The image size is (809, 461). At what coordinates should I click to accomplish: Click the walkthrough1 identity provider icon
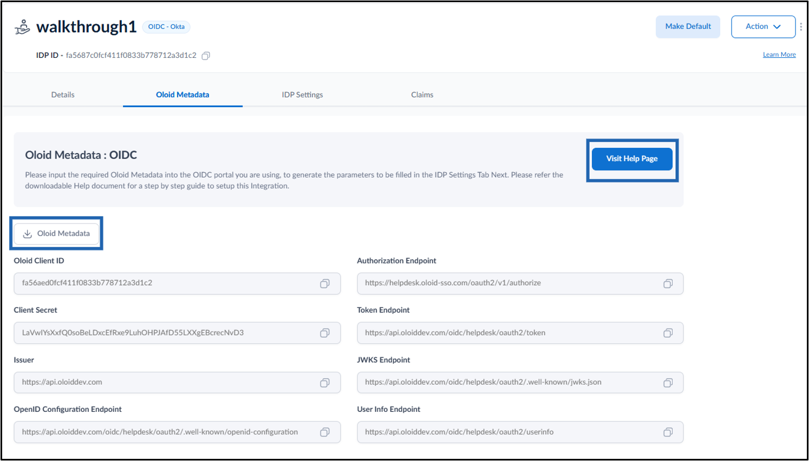[x=22, y=27]
